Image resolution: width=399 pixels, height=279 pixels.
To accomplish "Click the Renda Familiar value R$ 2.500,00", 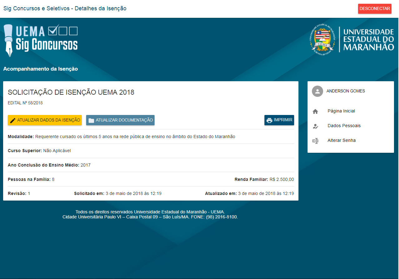I will click(x=282, y=179).
